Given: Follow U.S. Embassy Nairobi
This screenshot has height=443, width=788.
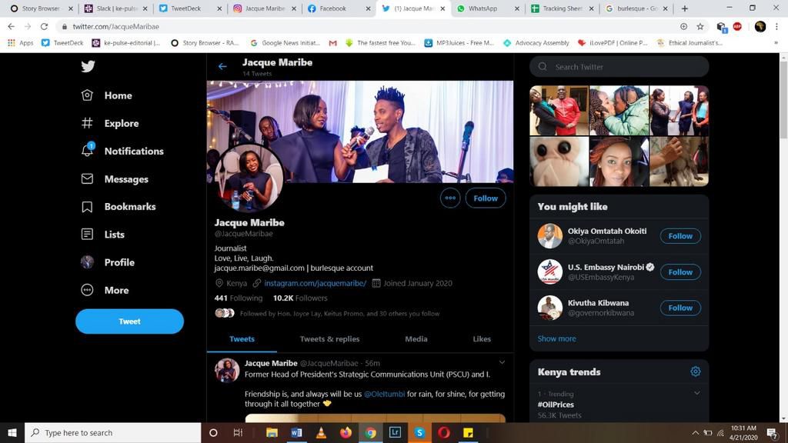Looking at the screenshot, I should point(679,271).
